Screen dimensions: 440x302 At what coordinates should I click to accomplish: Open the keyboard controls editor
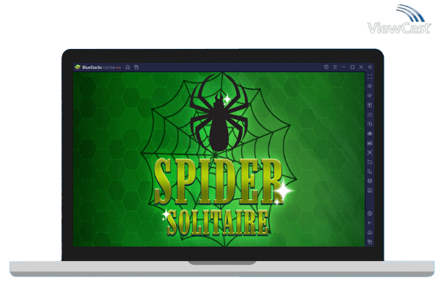click(x=370, y=115)
